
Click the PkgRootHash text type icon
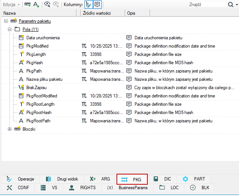(x=21, y=112)
